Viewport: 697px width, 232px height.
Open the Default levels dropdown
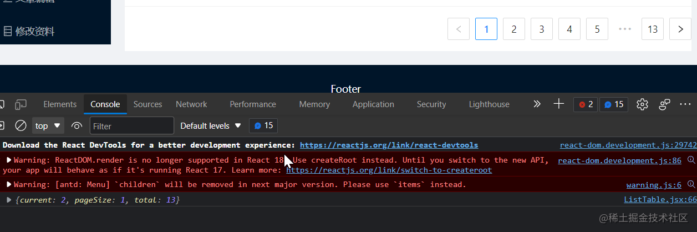click(x=211, y=126)
